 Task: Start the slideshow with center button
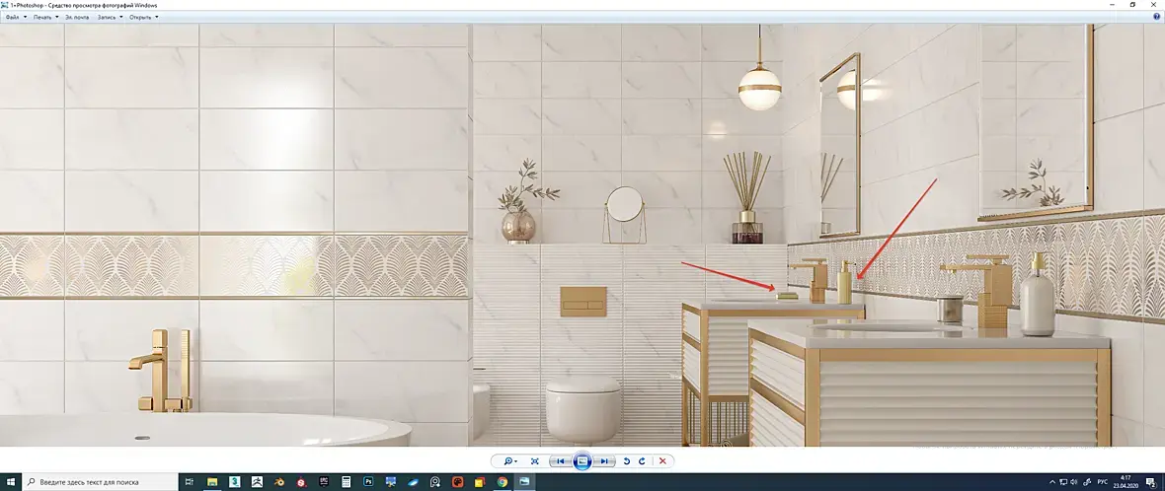(582, 461)
